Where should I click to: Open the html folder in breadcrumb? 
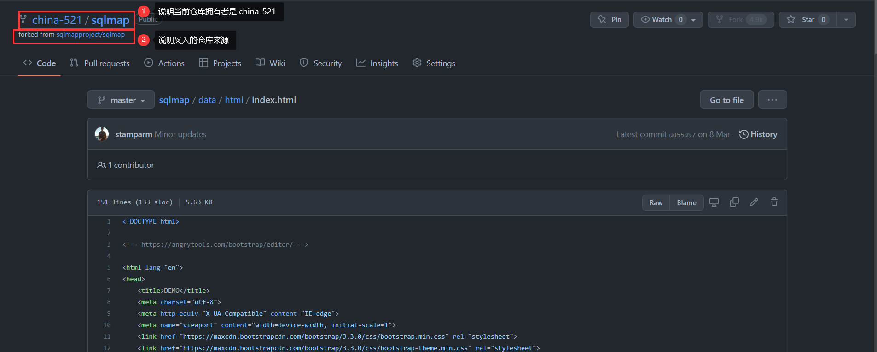click(x=234, y=100)
